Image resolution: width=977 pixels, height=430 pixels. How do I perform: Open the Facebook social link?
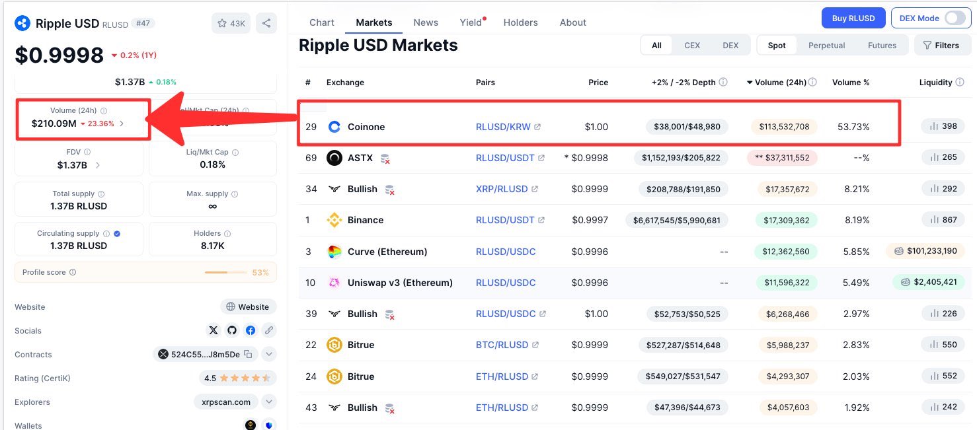click(251, 330)
